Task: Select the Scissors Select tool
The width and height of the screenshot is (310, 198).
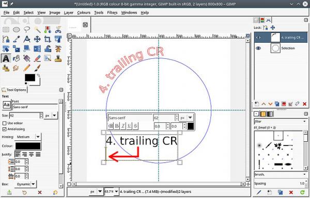Action: tap(58, 29)
